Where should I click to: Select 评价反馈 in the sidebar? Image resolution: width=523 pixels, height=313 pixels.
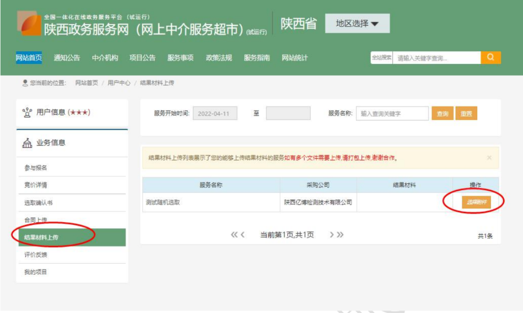(72, 254)
